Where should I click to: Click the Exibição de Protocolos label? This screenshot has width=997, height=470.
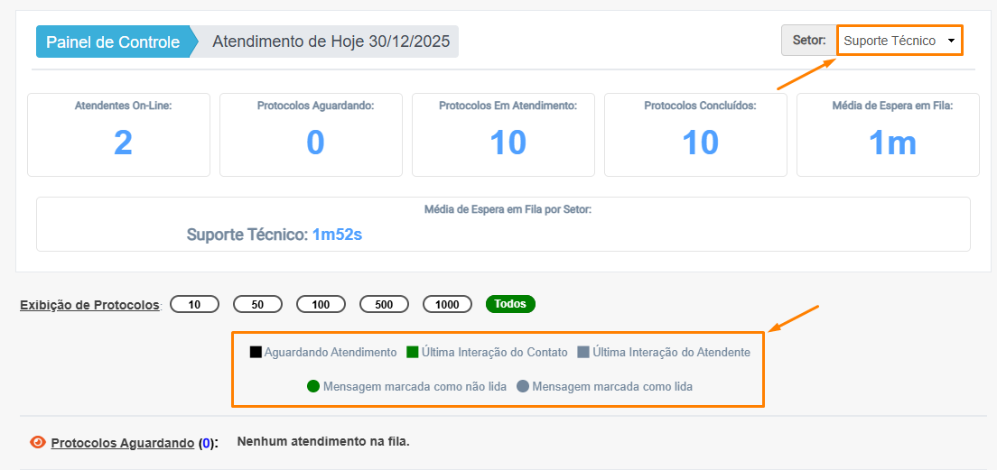(x=89, y=305)
